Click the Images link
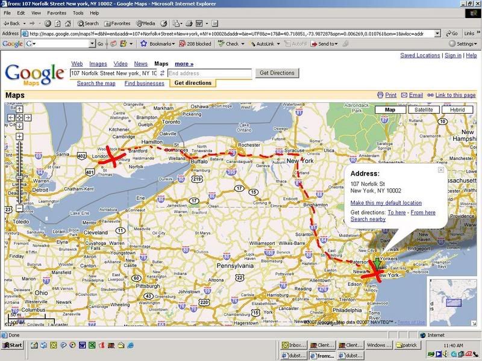 98,64
